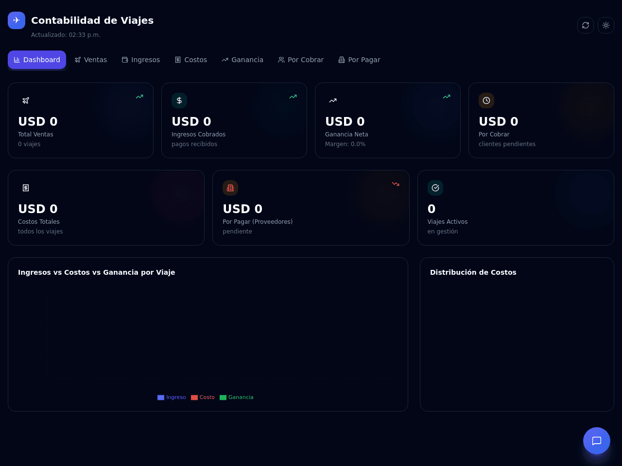
Task: Click trend icon in Ganancia Neta card
Action: click(x=333, y=100)
